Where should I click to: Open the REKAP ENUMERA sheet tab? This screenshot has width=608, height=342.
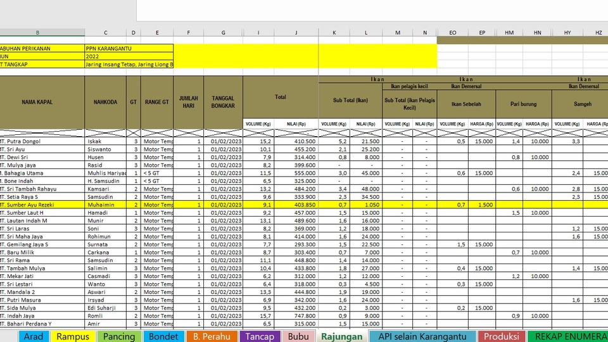coord(567,336)
